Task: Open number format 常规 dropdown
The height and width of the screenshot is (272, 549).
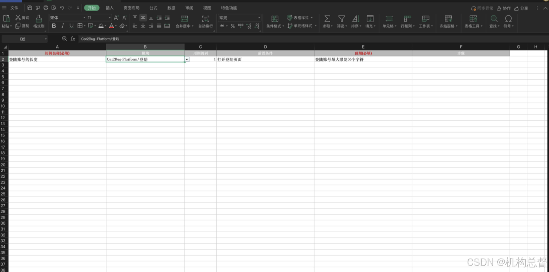Action: pos(259,18)
